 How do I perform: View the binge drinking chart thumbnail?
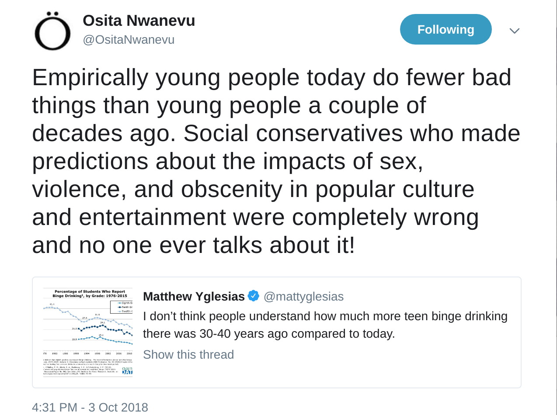pos(87,332)
